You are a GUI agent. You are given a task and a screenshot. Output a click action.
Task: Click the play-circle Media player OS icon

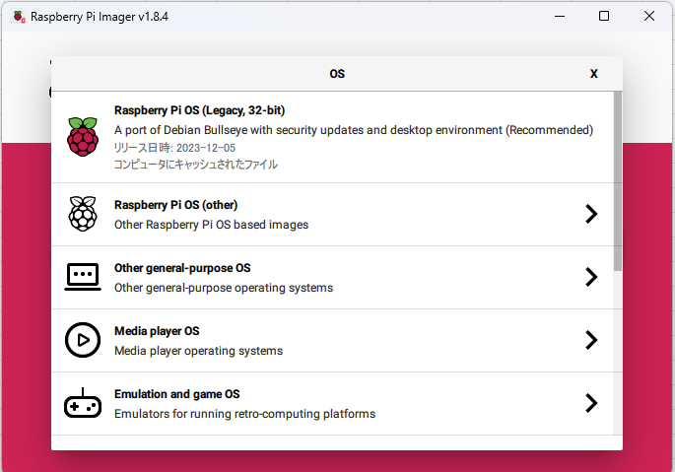pos(83,340)
